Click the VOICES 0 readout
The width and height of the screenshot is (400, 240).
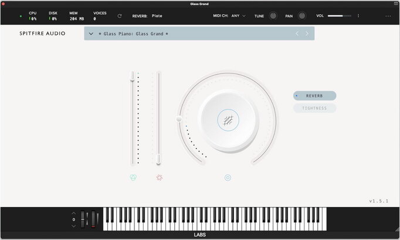tap(100, 16)
